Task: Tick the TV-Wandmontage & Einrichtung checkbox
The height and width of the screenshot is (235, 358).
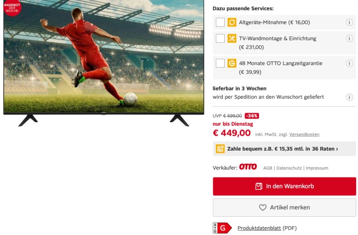Action: pyautogui.click(x=220, y=38)
